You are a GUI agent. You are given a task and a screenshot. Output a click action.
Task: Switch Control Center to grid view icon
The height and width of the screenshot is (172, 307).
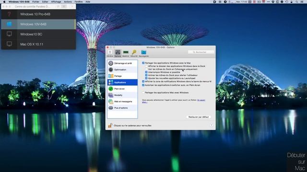[64, 6]
